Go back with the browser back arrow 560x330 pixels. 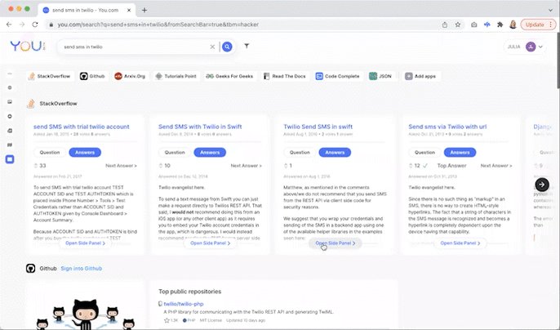[9, 25]
